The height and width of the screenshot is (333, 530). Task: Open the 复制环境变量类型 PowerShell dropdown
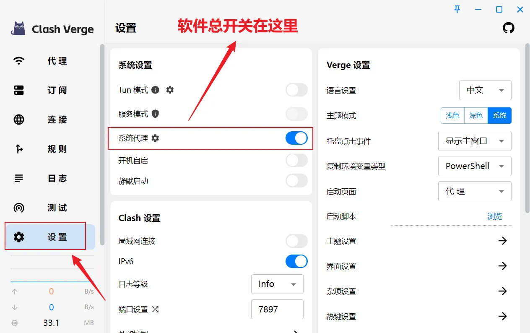click(x=475, y=166)
